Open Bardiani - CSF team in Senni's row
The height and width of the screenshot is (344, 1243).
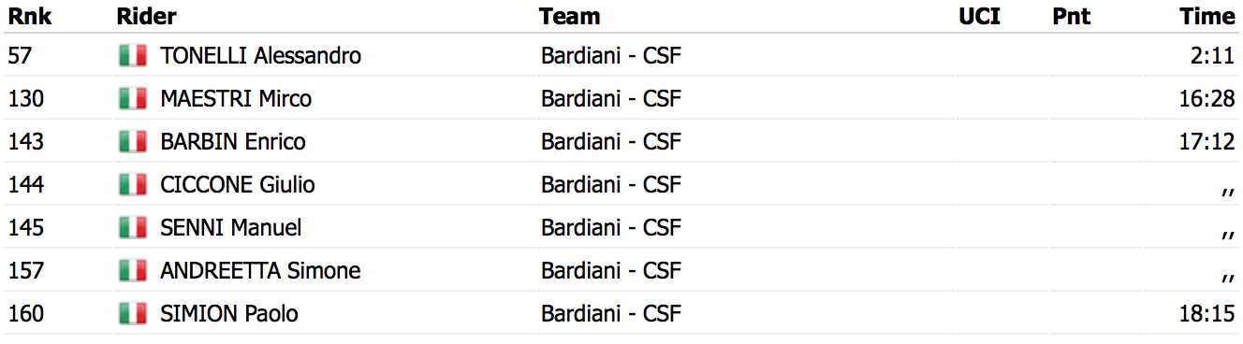point(611,228)
